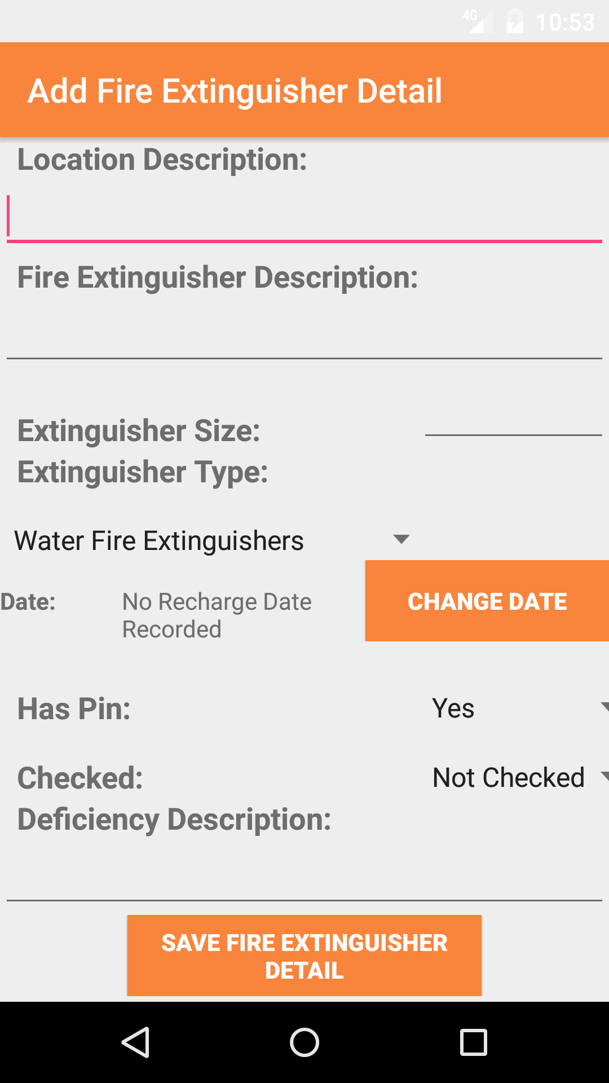Tap the Android back navigation icon

135,1042
